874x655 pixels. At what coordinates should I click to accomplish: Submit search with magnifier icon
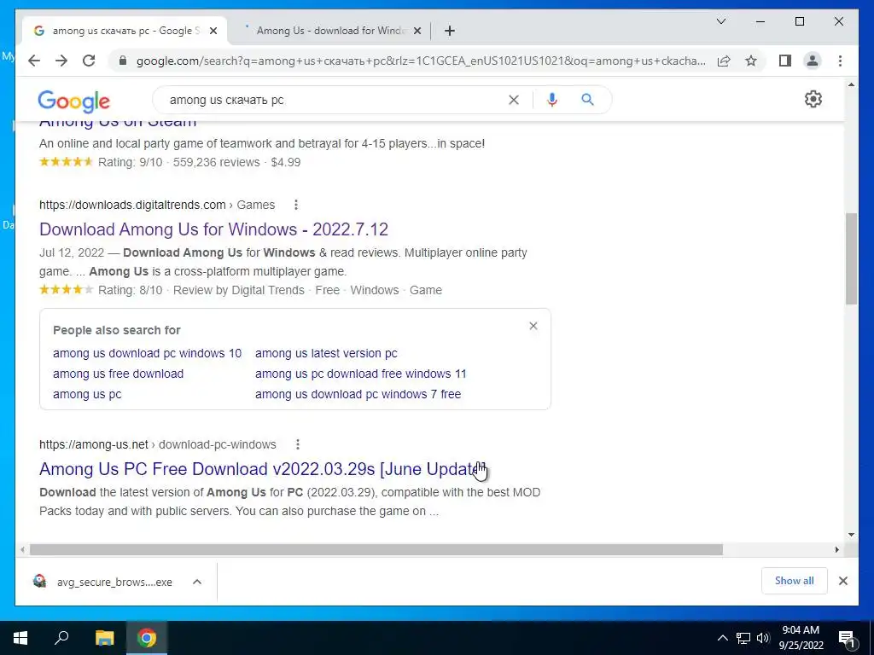click(587, 100)
